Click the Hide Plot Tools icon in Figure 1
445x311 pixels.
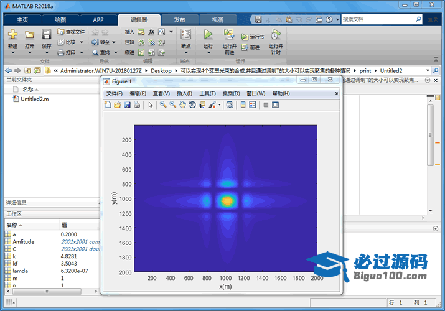tap(266, 105)
